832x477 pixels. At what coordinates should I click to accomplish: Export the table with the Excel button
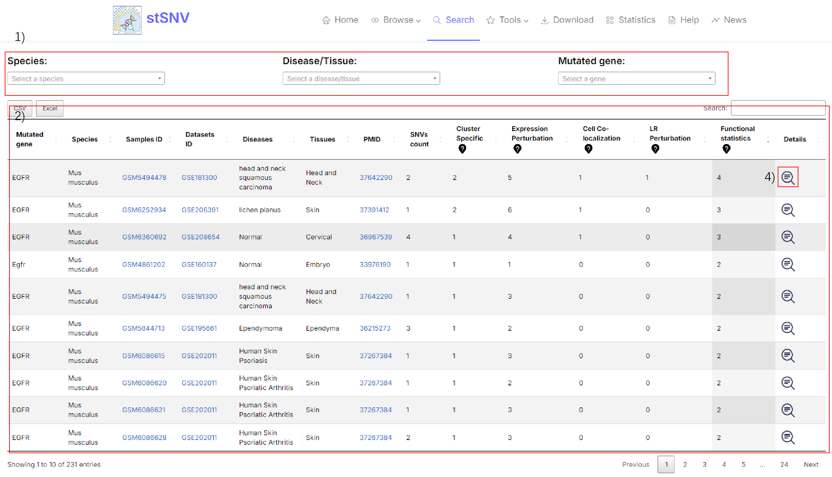50,108
